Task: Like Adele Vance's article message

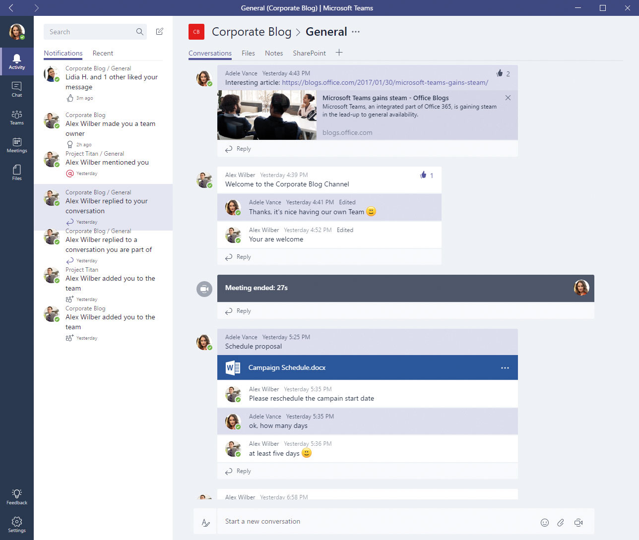Action: click(500, 73)
